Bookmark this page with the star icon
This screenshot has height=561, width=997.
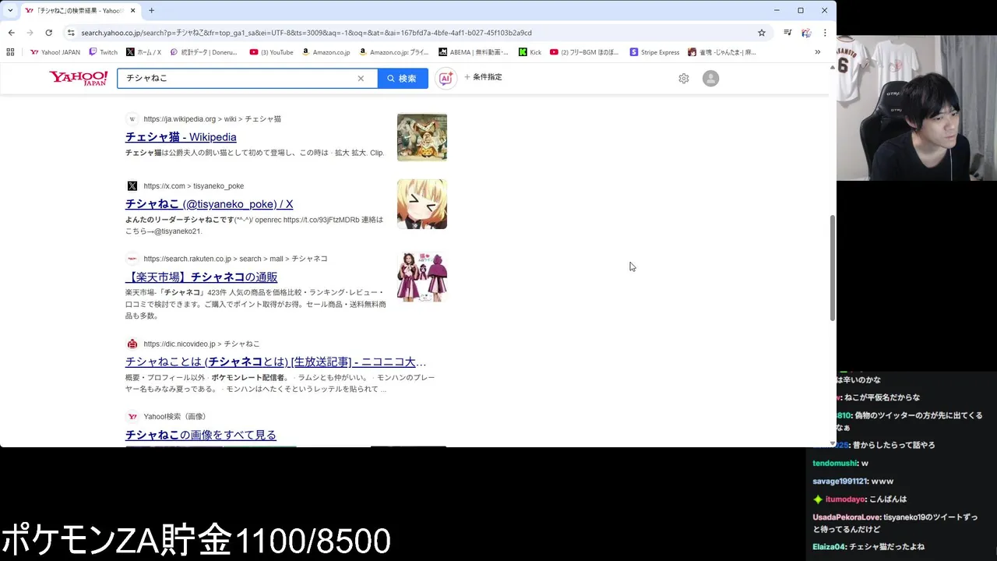tap(762, 33)
